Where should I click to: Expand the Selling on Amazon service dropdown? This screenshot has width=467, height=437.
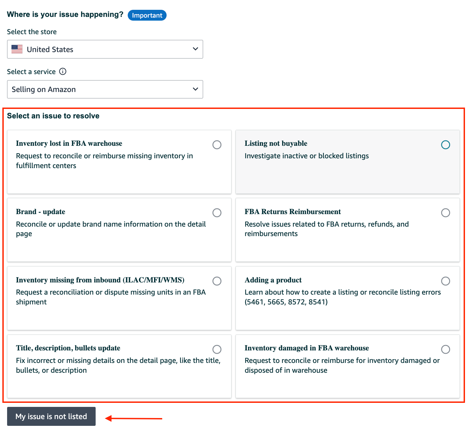pyautogui.click(x=105, y=89)
